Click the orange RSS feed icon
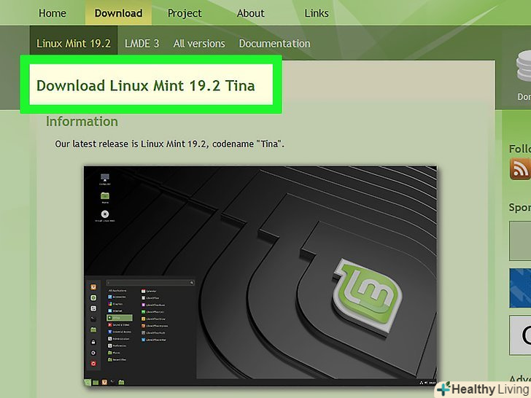Viewport: 531px width, 398px height. 520,168
